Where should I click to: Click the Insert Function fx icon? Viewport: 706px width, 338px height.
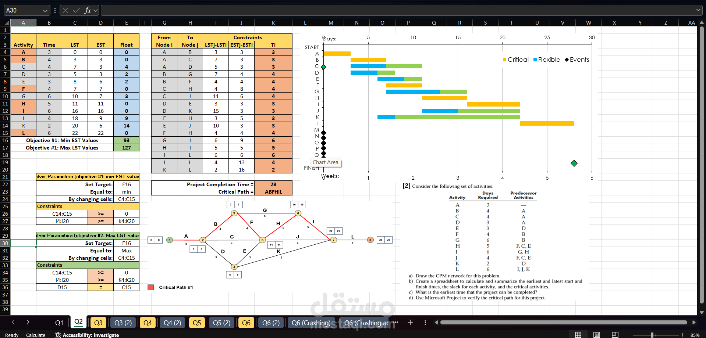click(87, 10)
